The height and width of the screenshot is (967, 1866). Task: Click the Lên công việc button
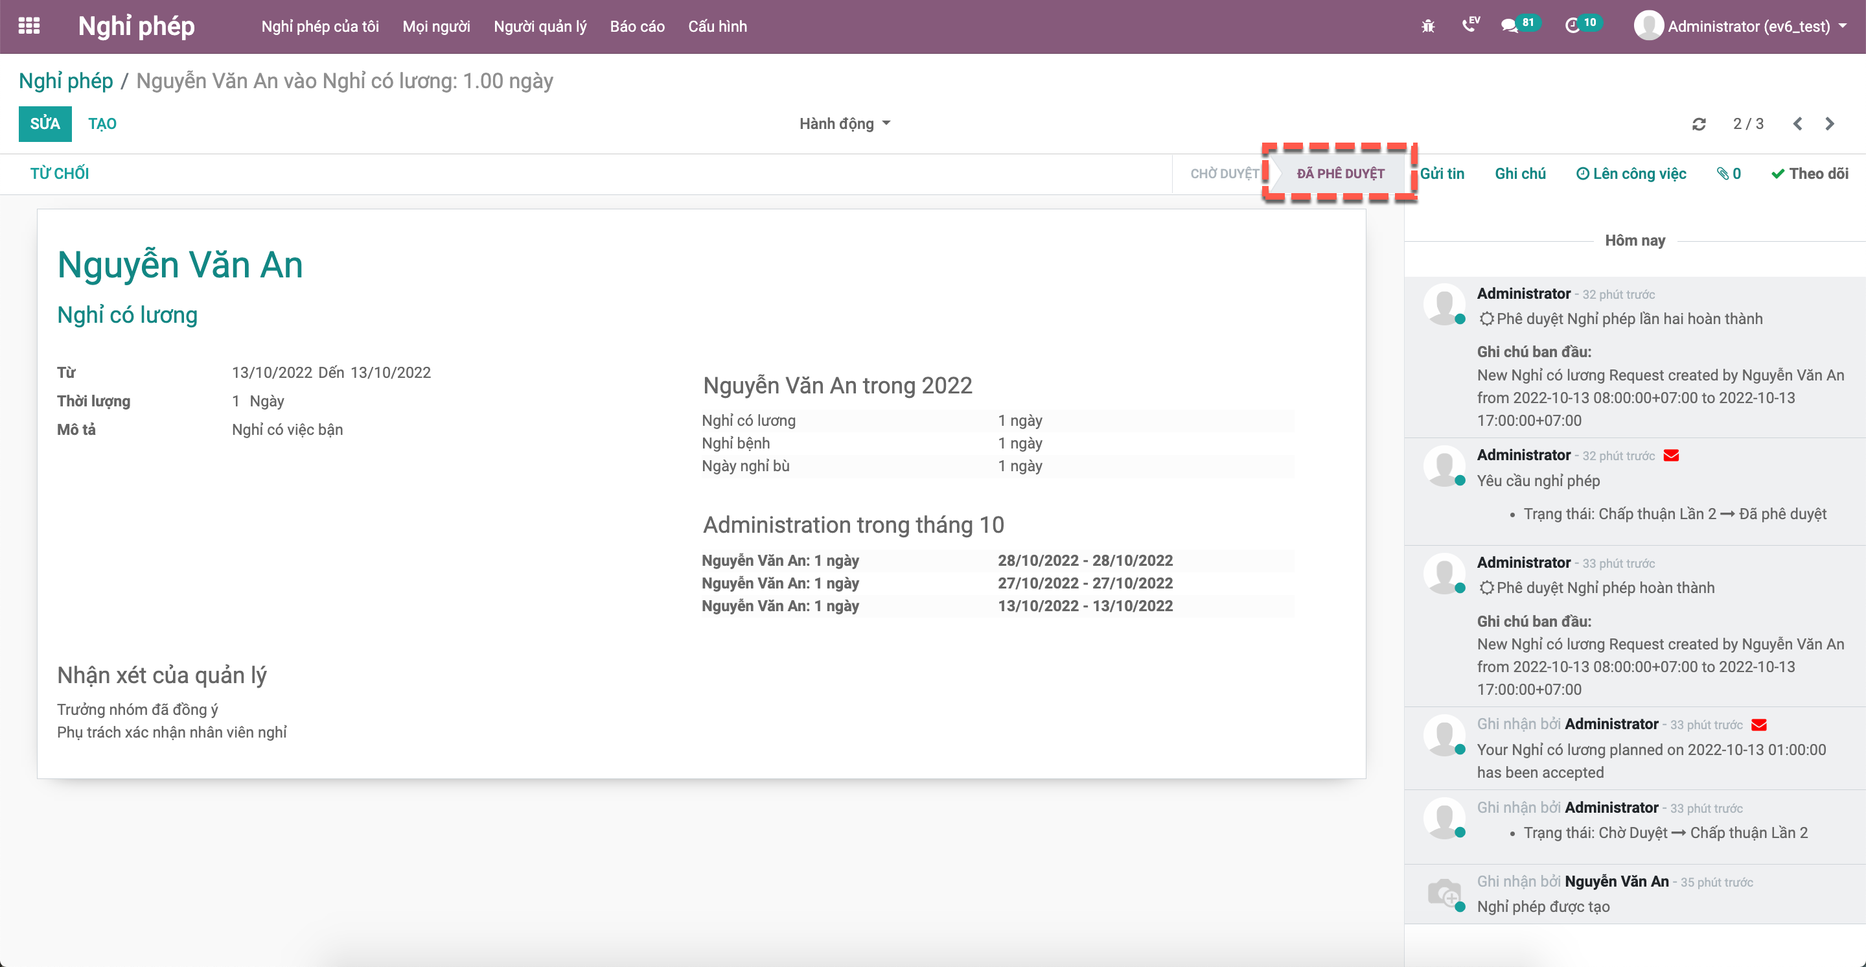click(1631, 174)
